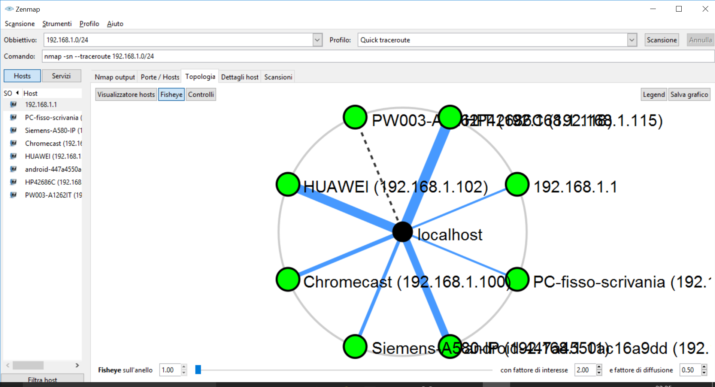Click the host list scroll left arrow
Viewport: 715px width, 387px height.
7,365
